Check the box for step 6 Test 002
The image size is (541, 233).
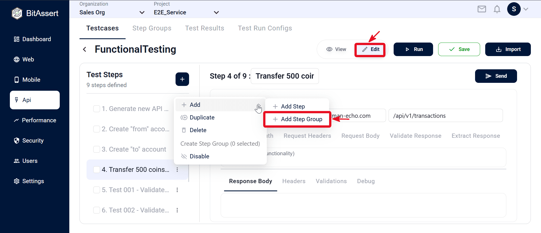[x=97, y=210]
